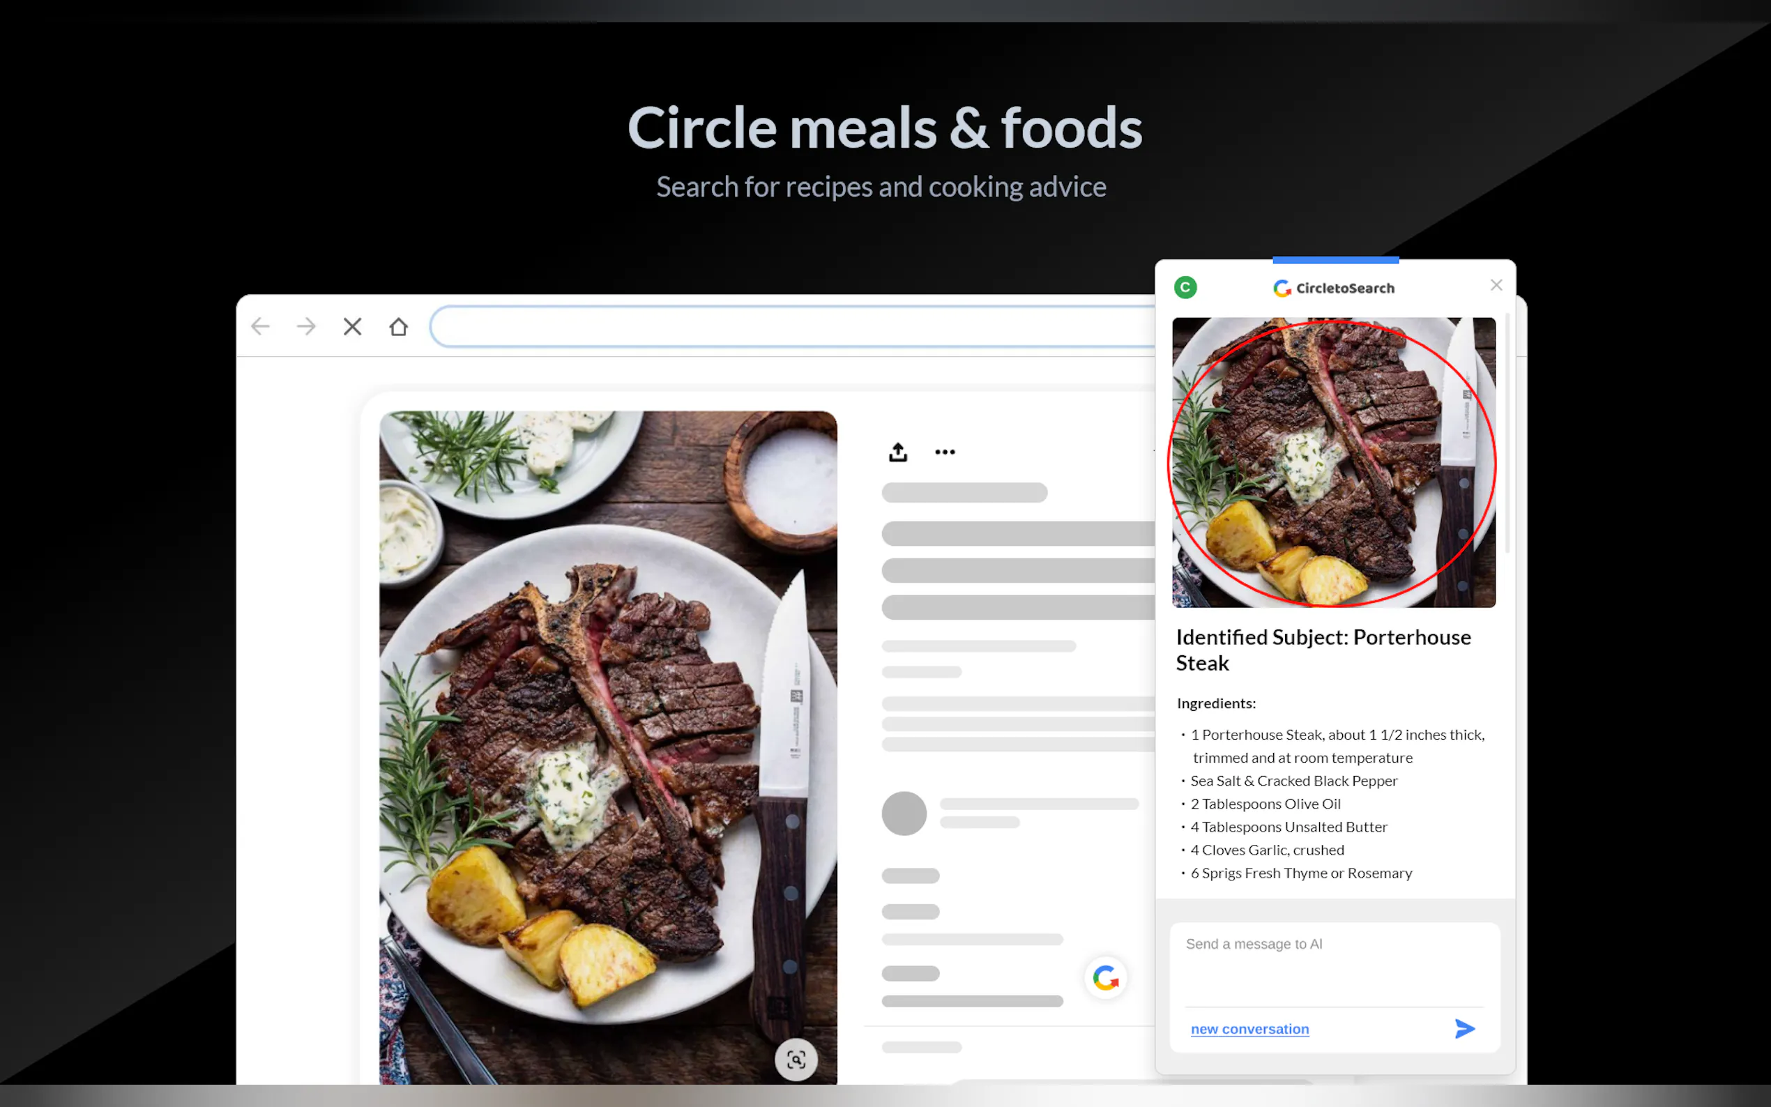Click the visual search lens icon on image
Viewport: 1771px width, 1107px height.
(795, 1059)
